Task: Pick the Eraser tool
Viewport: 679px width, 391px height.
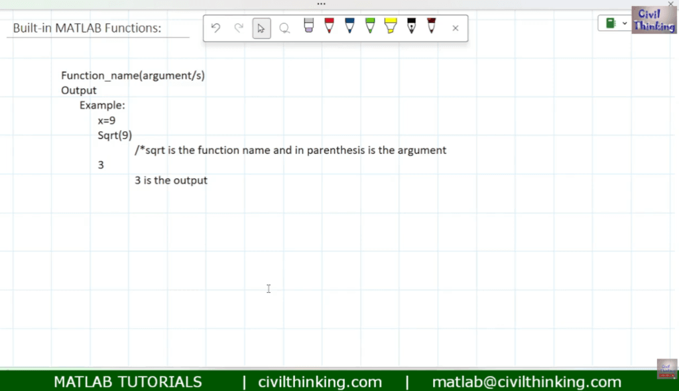Action: (x=308, y=27)
